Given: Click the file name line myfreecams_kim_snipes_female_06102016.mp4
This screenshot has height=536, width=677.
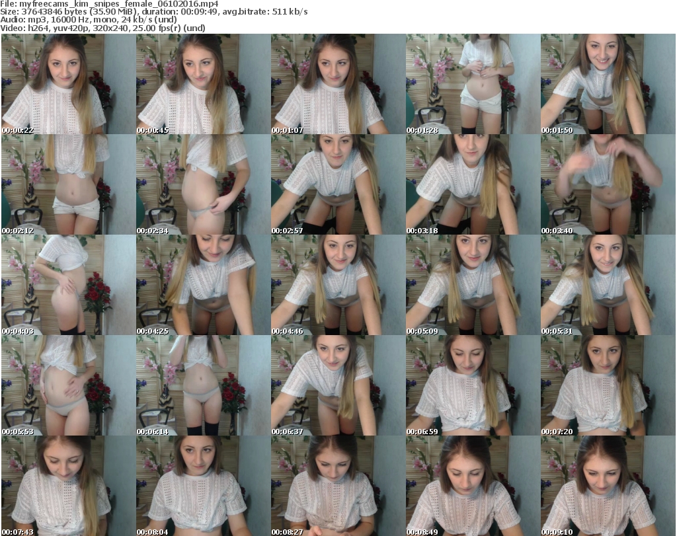Looking at the screenshot, I should (109, 4).
